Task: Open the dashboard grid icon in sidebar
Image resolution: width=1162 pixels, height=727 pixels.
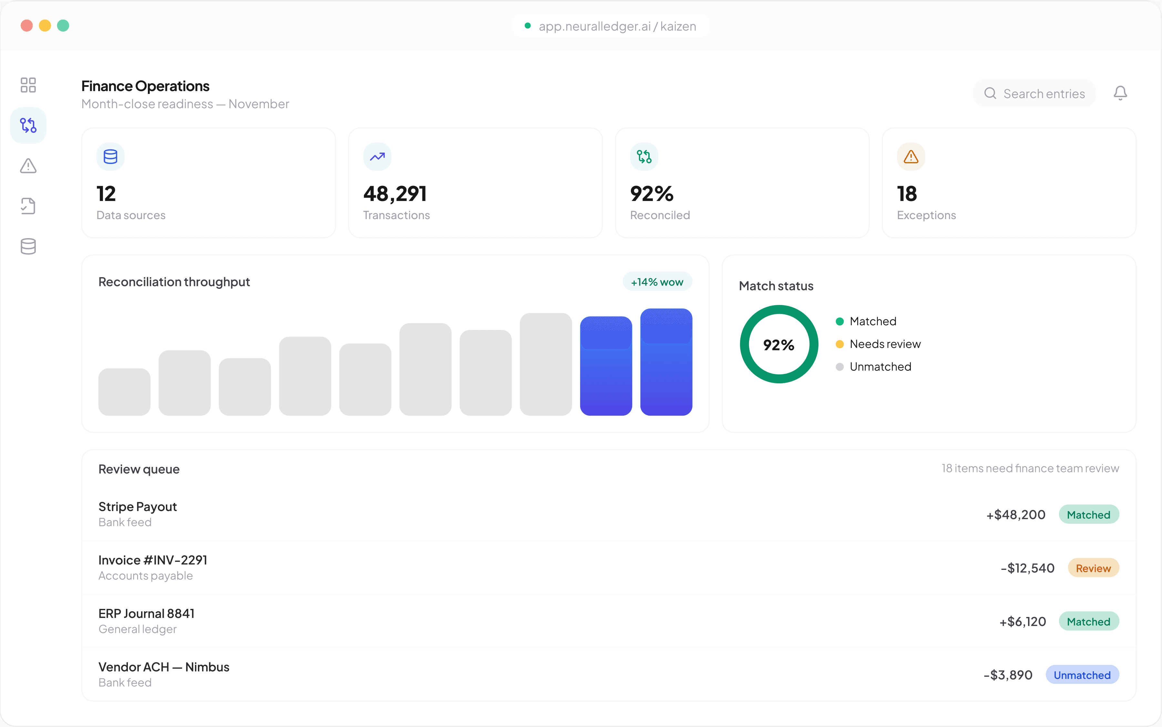Action: [28, 85]
